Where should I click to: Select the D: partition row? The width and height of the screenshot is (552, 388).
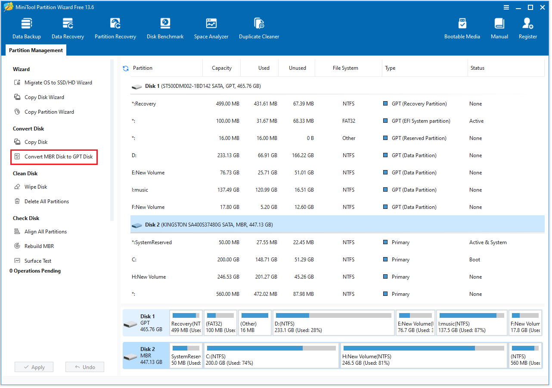coord(338,155)
